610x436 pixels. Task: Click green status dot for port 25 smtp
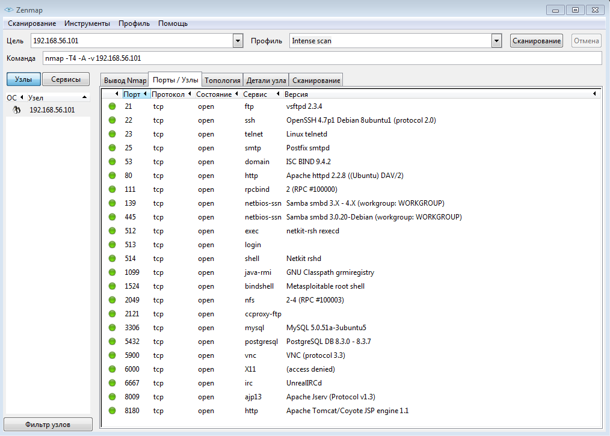tap(112, 148)
